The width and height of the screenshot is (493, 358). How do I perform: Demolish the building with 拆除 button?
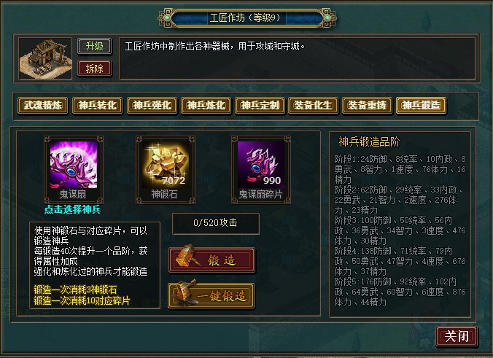(x=94, y=69)
